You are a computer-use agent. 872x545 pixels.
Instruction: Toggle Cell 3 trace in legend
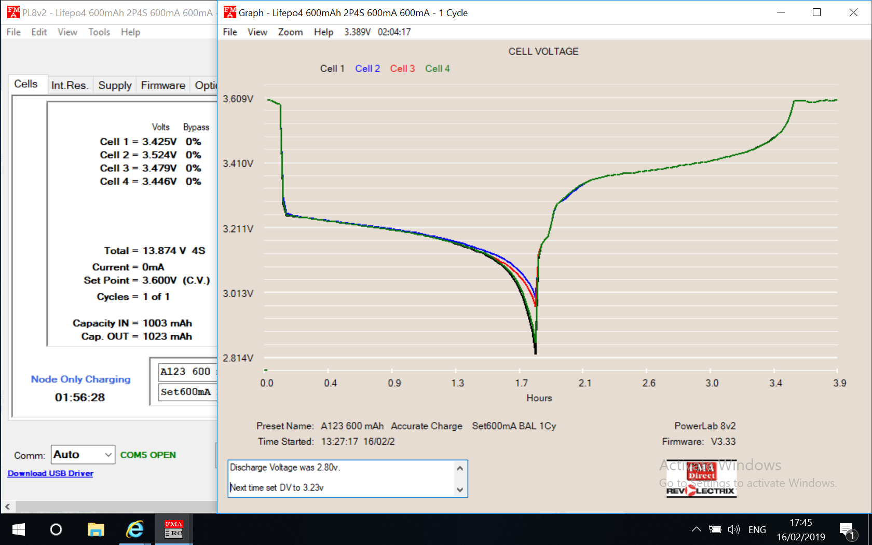[x=402, y=69]
